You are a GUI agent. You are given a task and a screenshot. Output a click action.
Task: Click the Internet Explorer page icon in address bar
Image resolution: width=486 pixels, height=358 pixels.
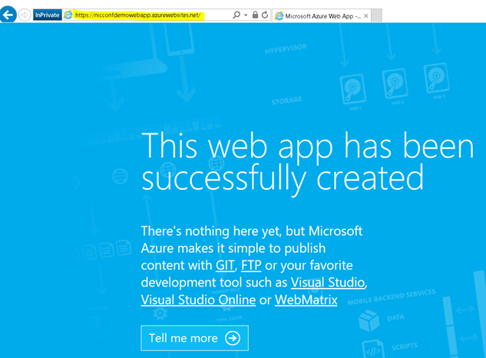68,15
